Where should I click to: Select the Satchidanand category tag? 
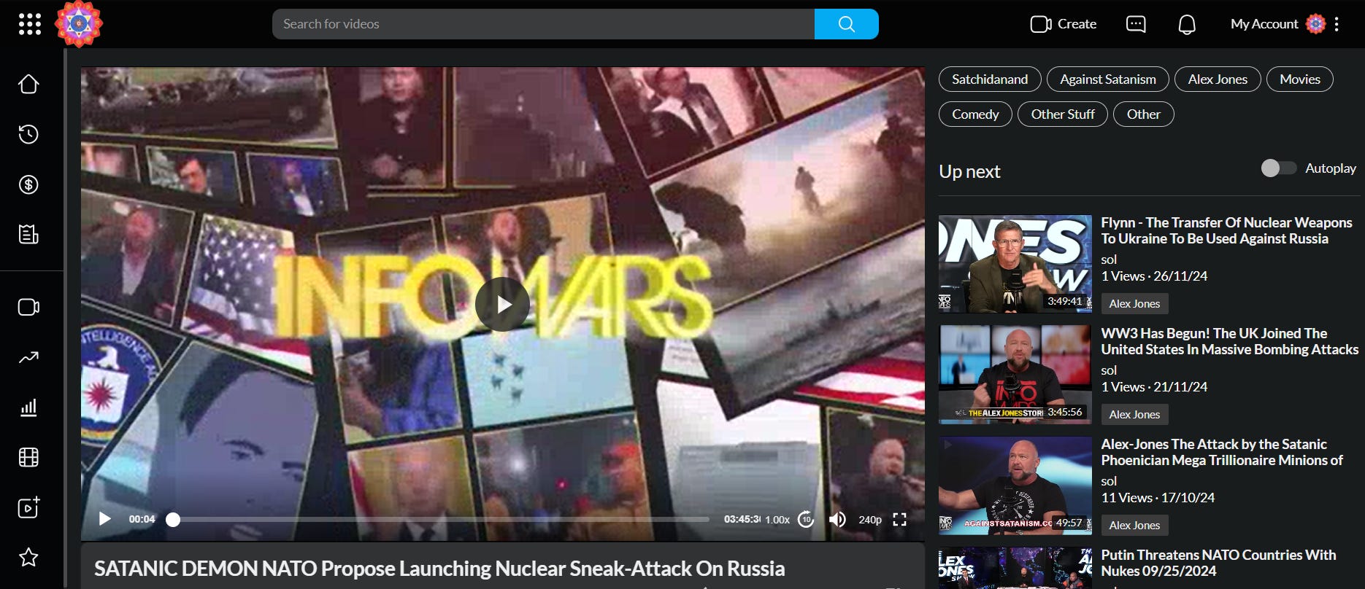click(990, 79)
